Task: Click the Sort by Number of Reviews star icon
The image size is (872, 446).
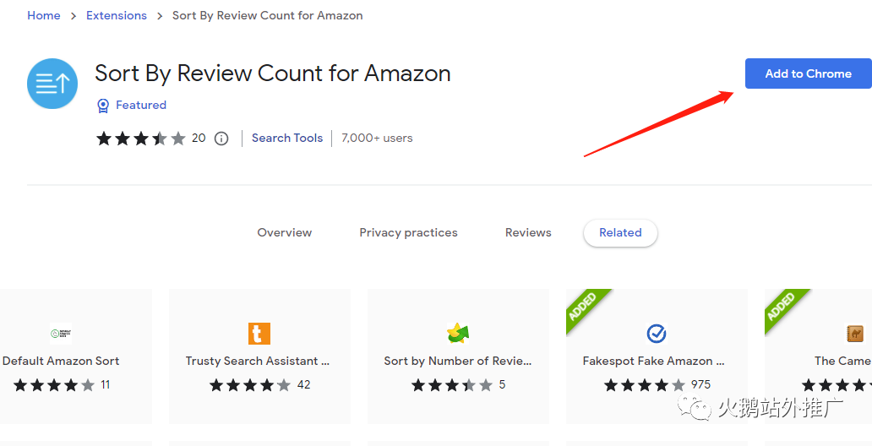Action: tap(458, 333)
